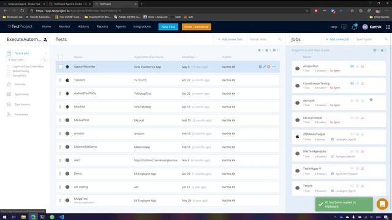
Task: Open the Monitor menu
Action: tap(64, 26)
